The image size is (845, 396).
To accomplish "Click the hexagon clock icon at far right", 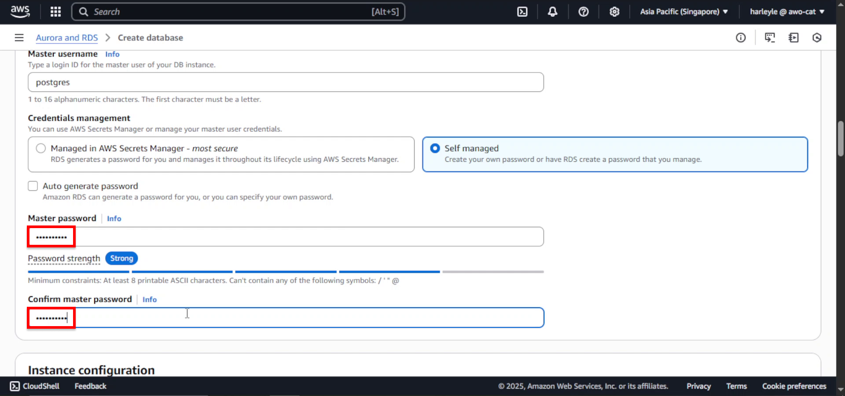I will point(817,38).
